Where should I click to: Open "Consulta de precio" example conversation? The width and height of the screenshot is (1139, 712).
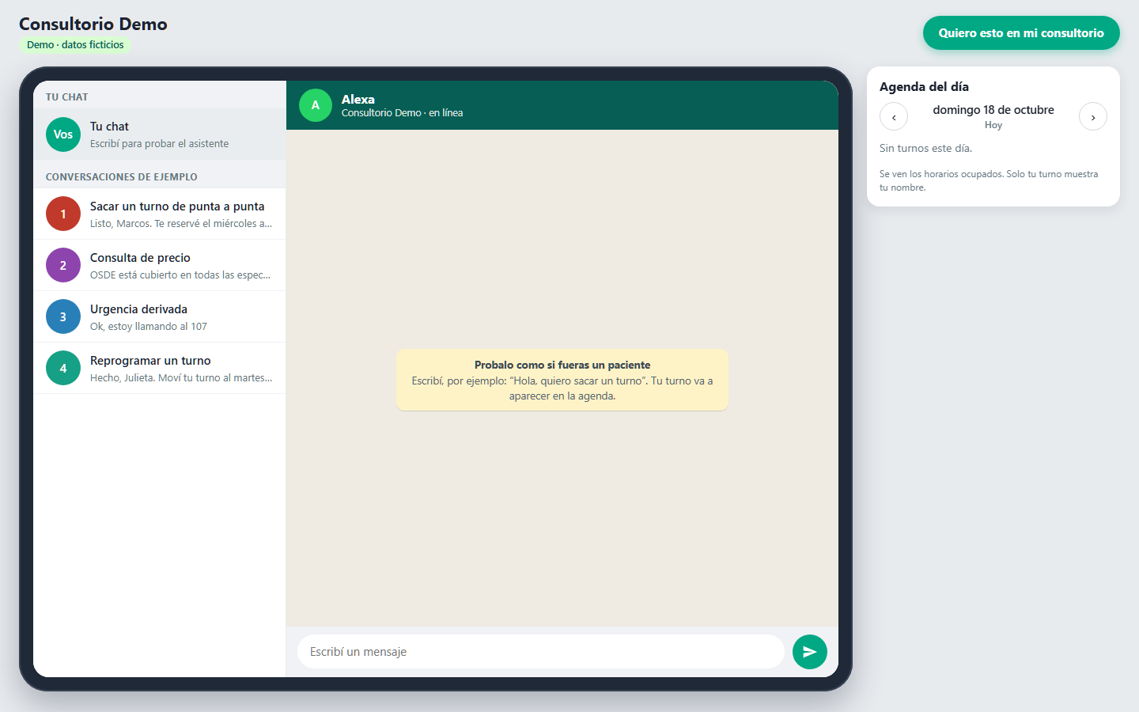pyautogui.click(x=159, y=265)
